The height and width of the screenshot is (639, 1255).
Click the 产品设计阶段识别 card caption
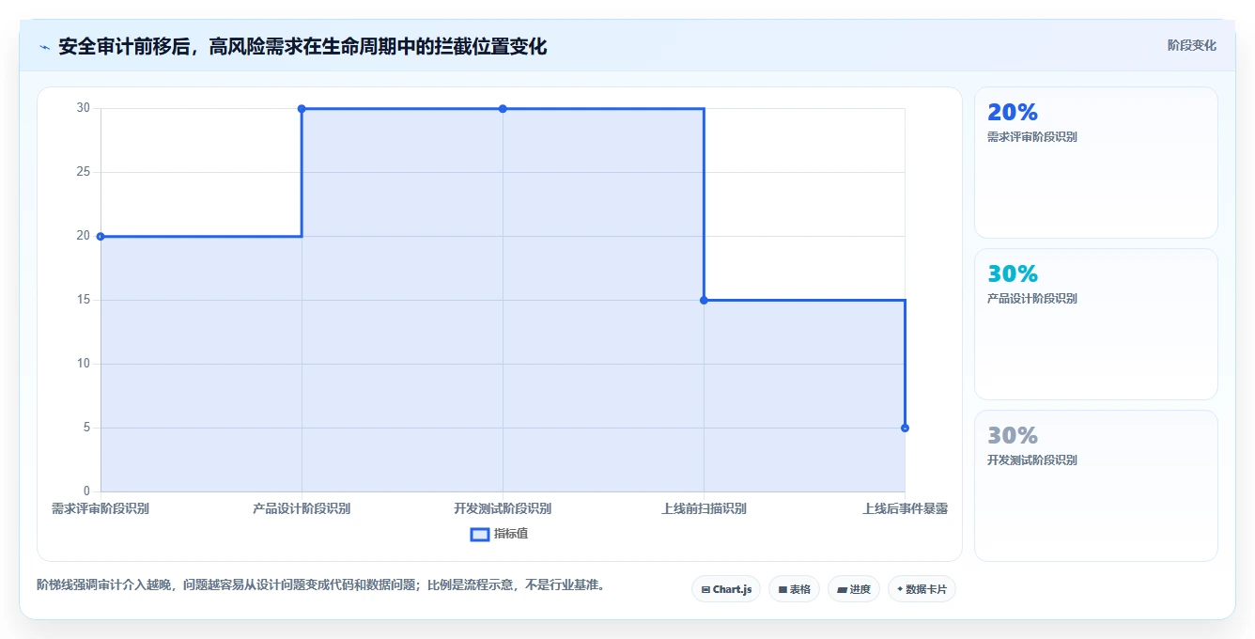[x=1032, y=299]
